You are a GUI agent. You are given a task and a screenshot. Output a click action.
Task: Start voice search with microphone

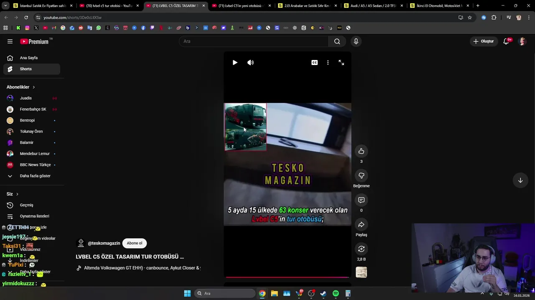[356, 41]
